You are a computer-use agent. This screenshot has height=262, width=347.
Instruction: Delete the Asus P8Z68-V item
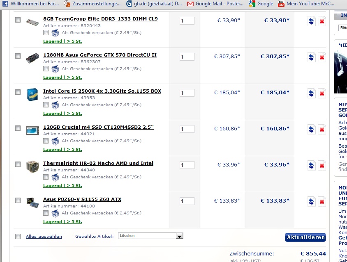pos(322,202)
